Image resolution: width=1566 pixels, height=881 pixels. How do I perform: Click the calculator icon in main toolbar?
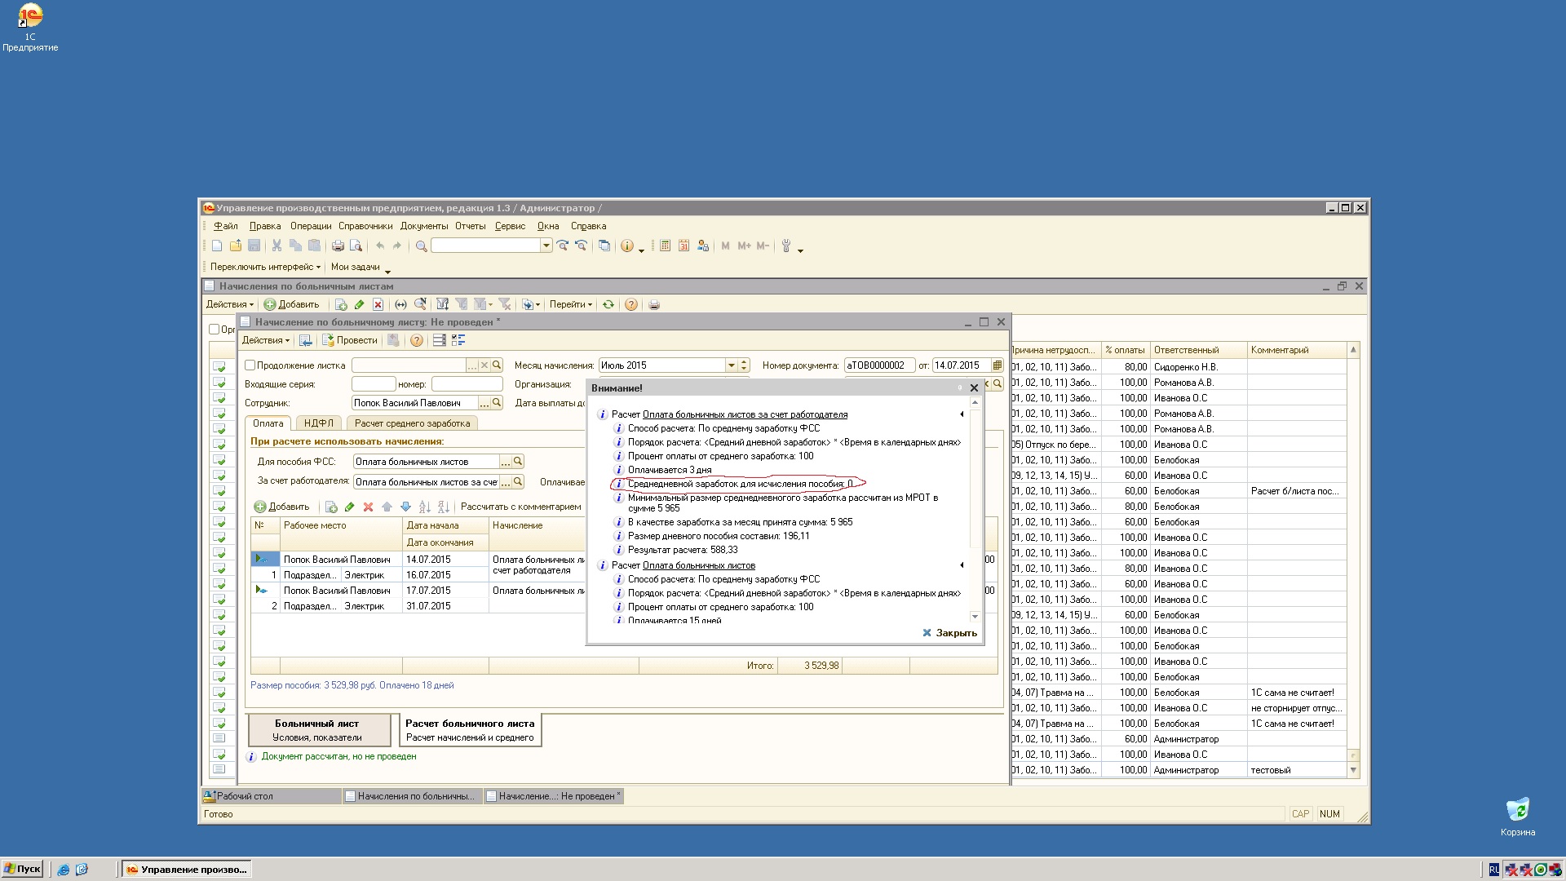[665, 246]
